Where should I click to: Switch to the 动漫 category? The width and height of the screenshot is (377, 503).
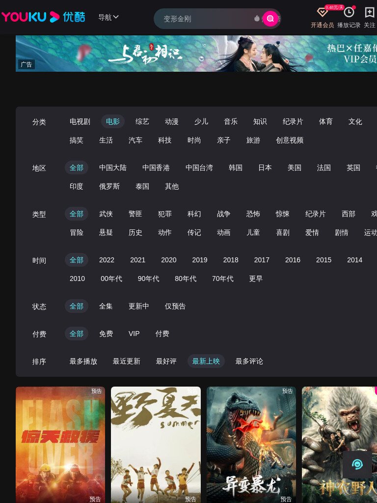(x=172, y=122)
